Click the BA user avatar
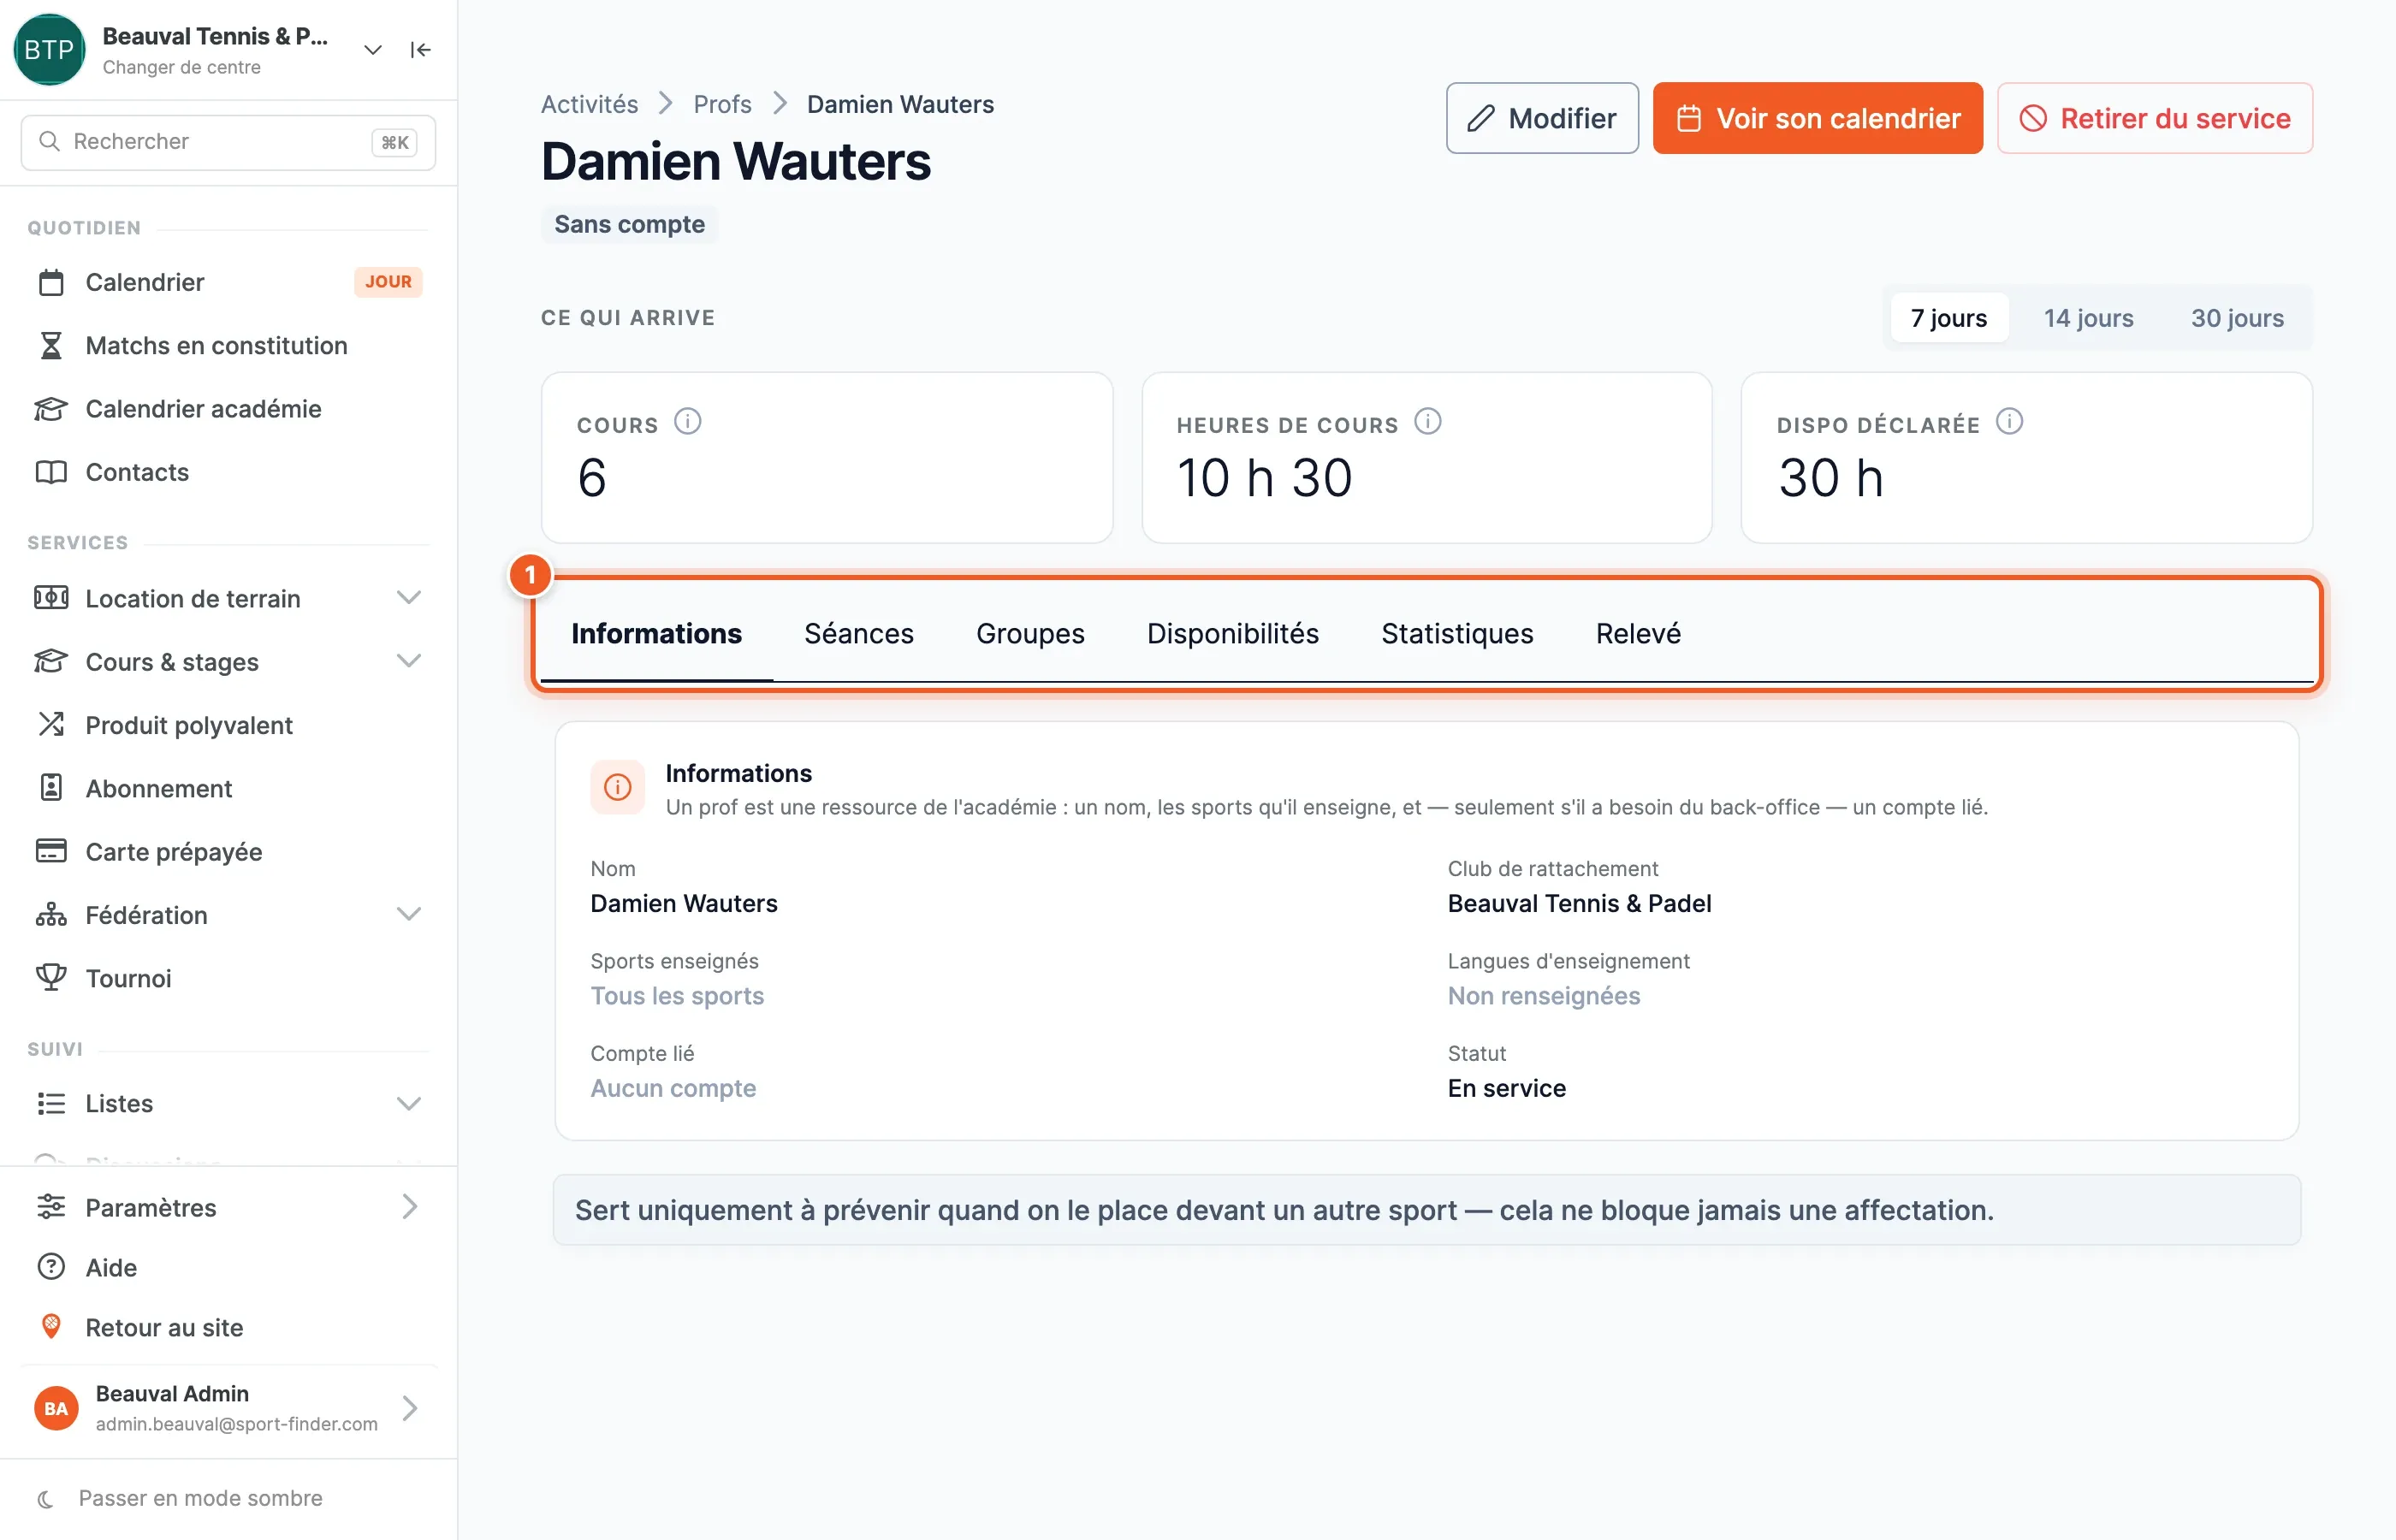The width and height of the screenshot is (2396, 1540). pos(56,1408)
